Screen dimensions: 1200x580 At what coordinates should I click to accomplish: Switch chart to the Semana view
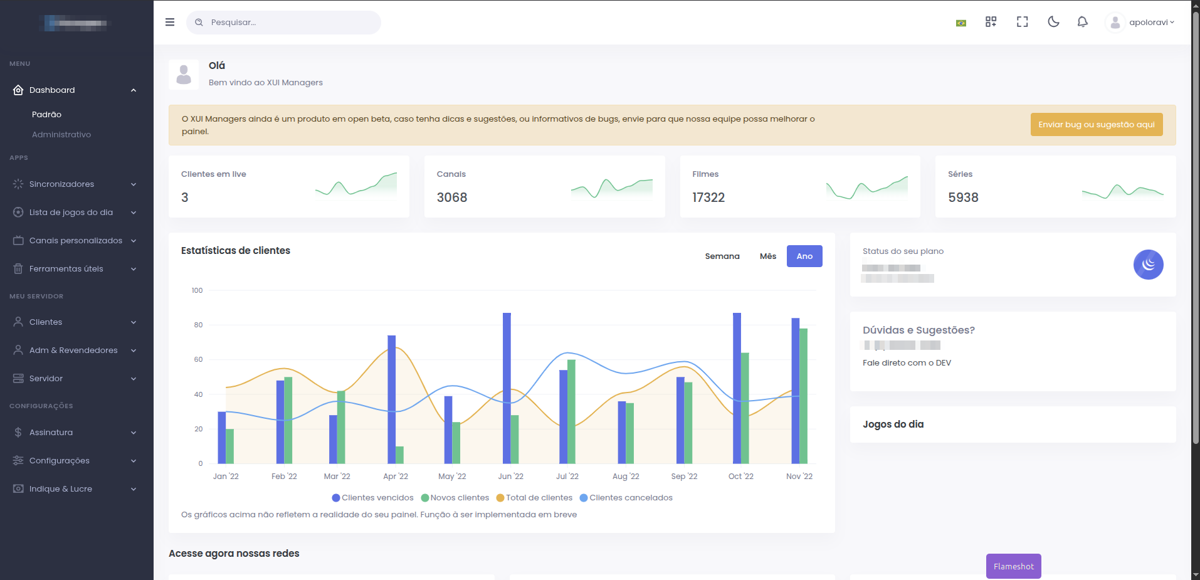722,256
